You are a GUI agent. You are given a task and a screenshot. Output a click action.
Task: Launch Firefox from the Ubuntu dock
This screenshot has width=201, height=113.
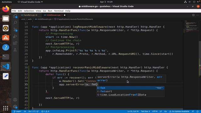(6, 9)
